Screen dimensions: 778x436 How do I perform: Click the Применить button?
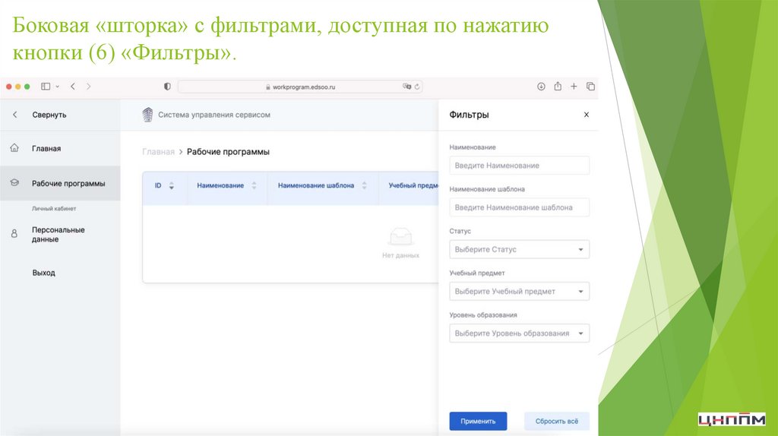[479, 421]
